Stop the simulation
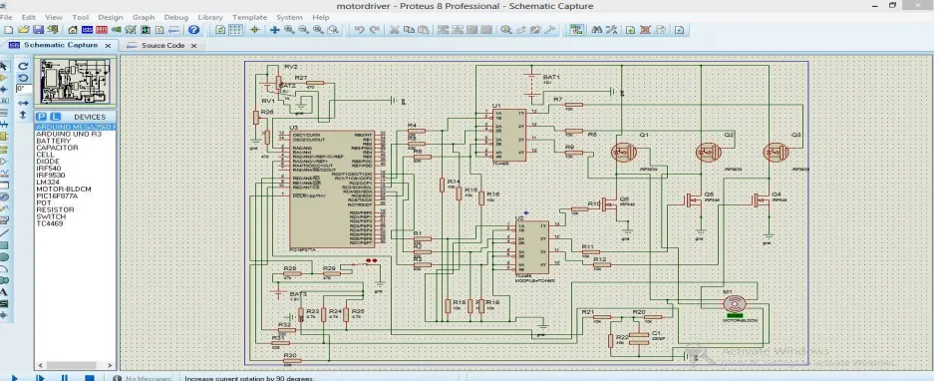The image size is (939, 381). point(90,378)
